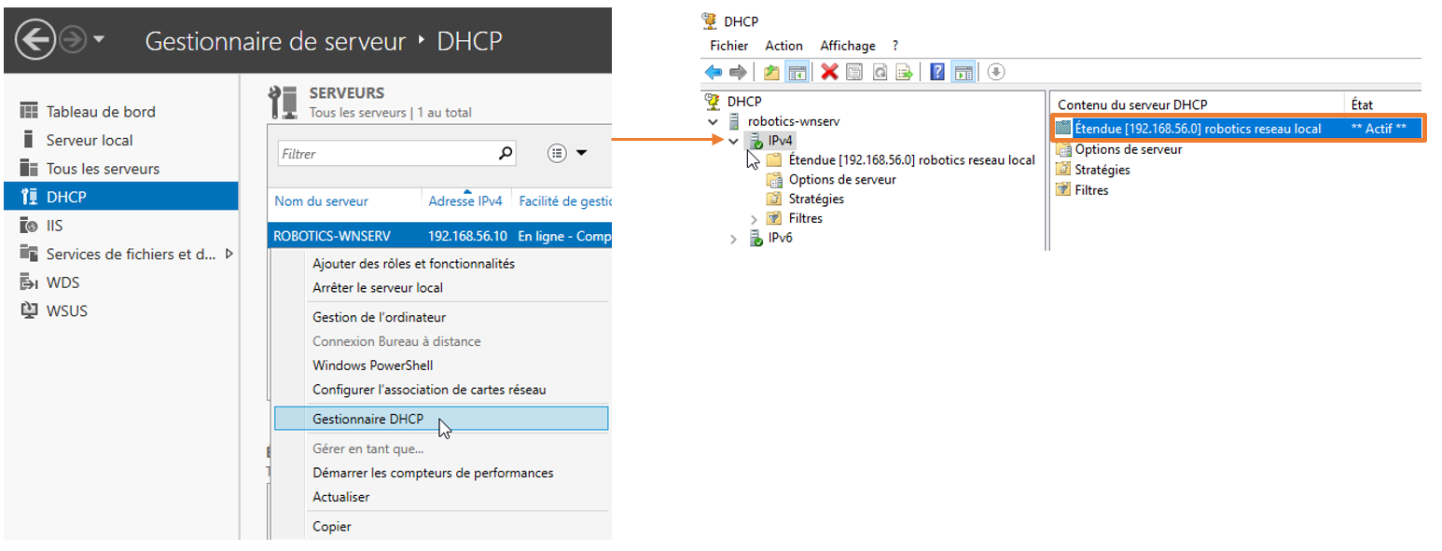Click the IIS sidebar icon

coord(29,226)
